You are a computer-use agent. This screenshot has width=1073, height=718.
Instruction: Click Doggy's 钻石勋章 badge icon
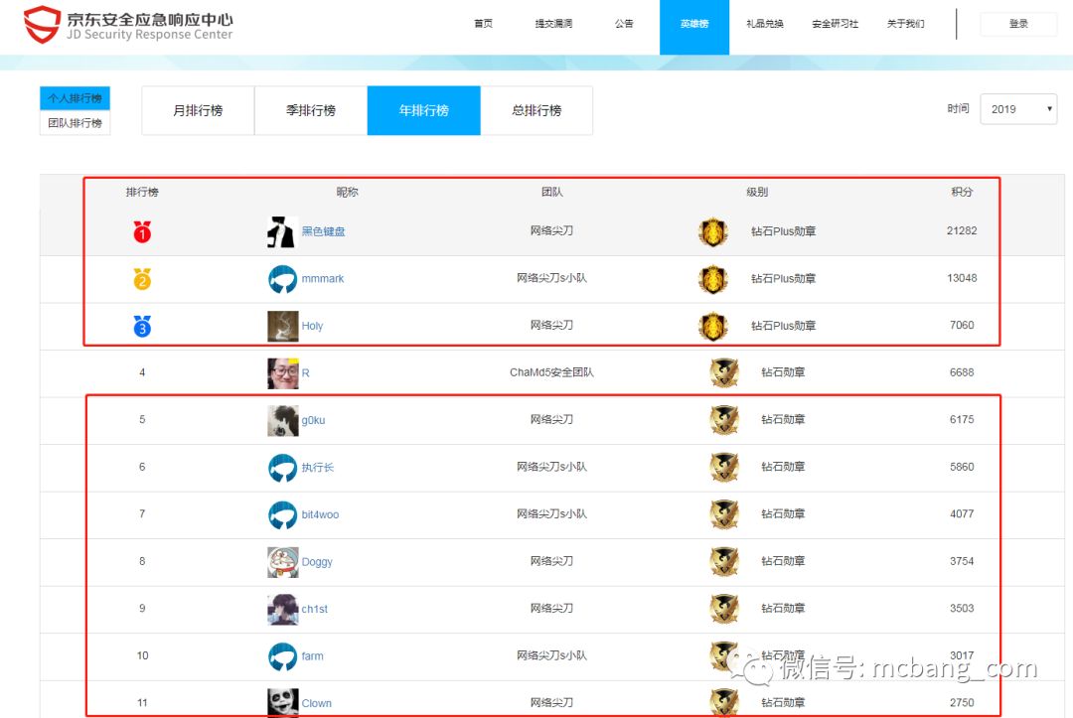(724, 562)
